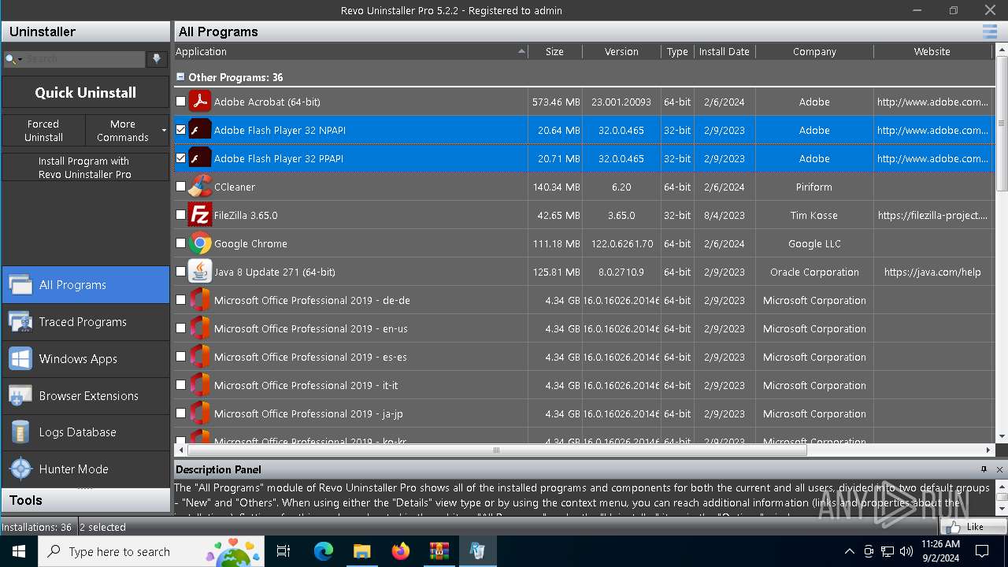Image resolution: width=1008 pixels, height=567 pixels.
Task: Sort by the Install Date column header
Action: coord(724,51)
